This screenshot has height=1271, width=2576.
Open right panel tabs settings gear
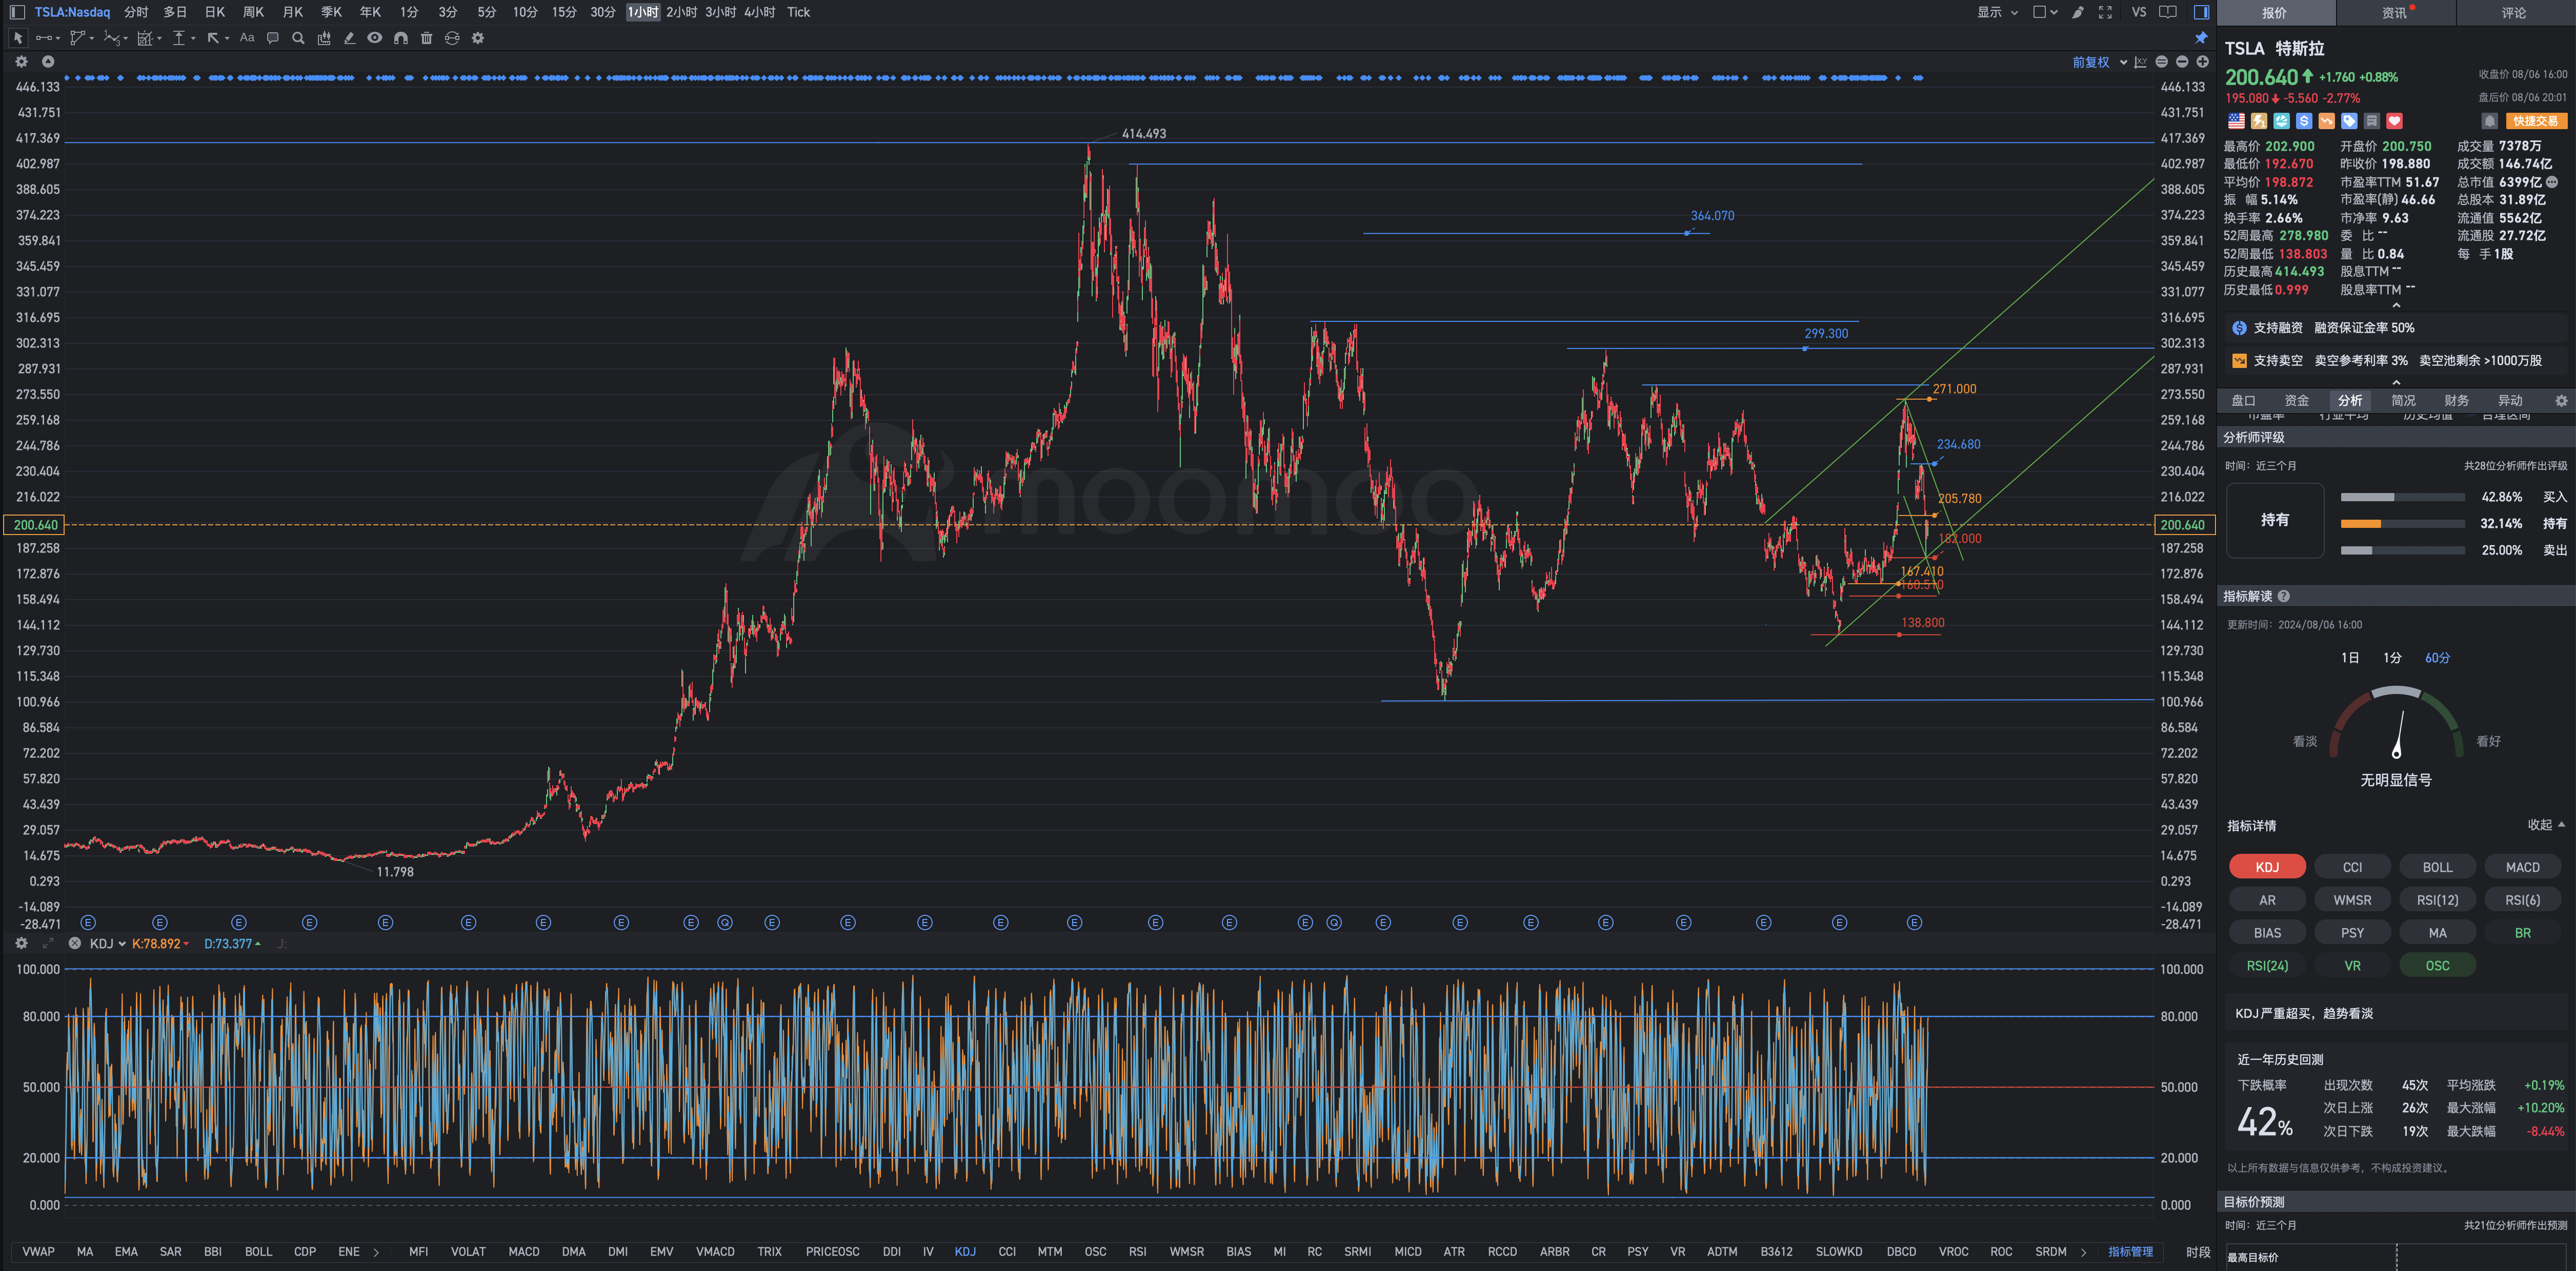[2561, 401]
